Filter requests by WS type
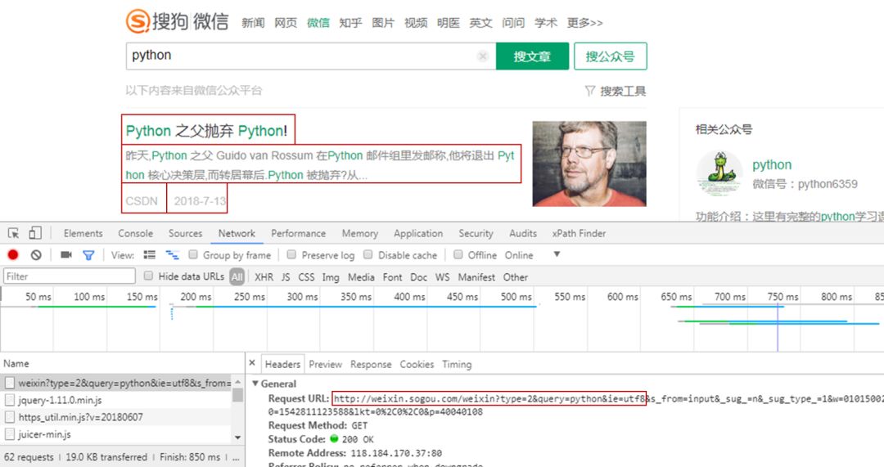The image size is (884, 467). pyautogui.click(x=443, y=277)
